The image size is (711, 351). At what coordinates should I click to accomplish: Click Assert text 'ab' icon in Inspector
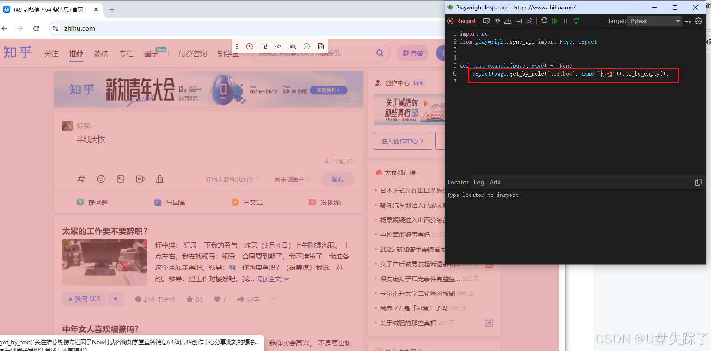[508, 21]
